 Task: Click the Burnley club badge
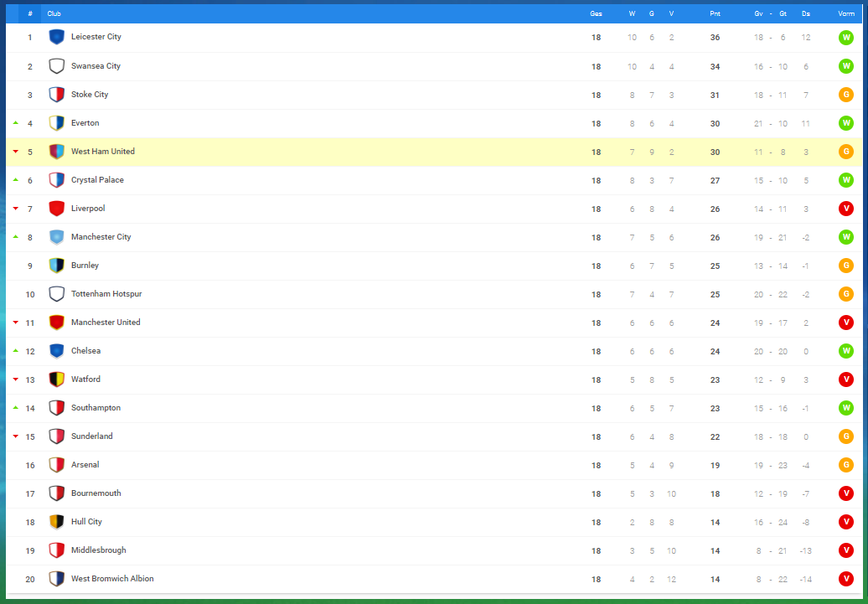point(56,266)
